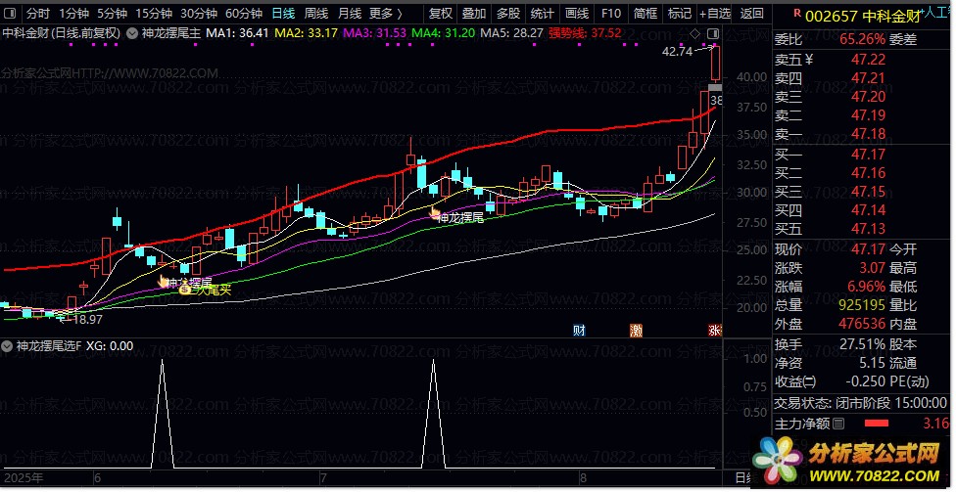This screenshot has width=956, height=492.
Task: Click the 总量 925195 value
Action: click(x=862, y=304)
